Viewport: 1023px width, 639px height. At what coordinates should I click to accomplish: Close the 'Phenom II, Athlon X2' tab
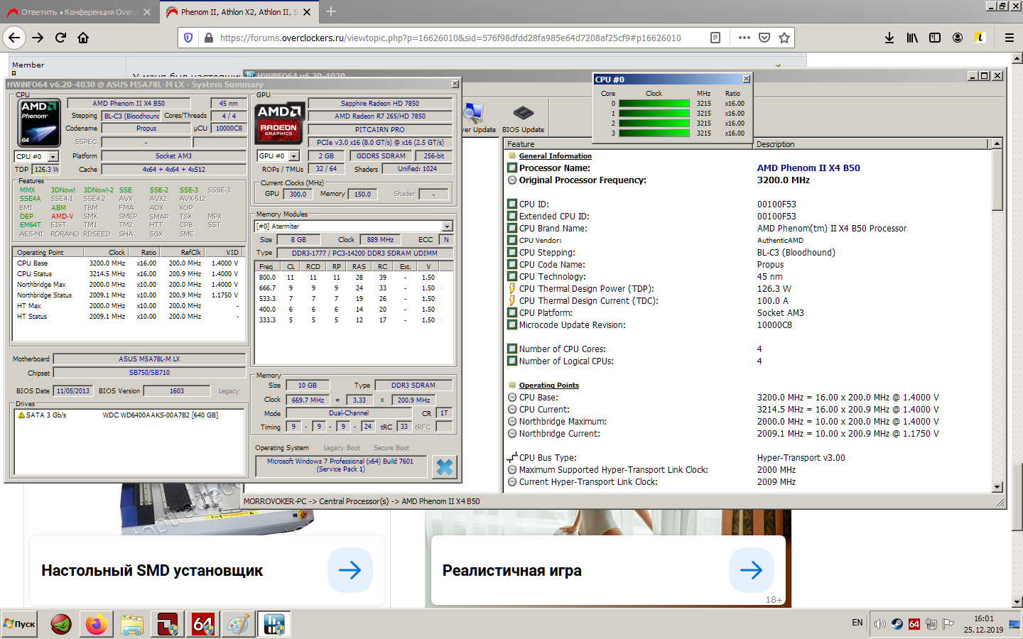[307, 12]
